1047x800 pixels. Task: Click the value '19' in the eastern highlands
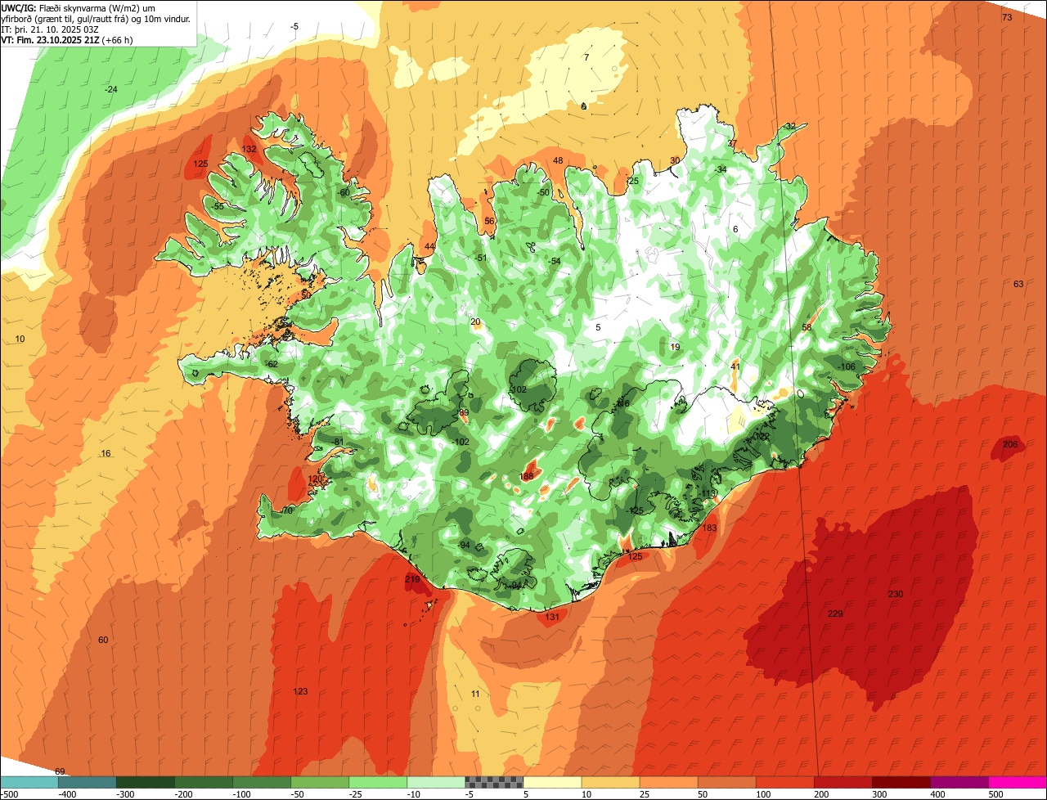click(x=675, y=347)
